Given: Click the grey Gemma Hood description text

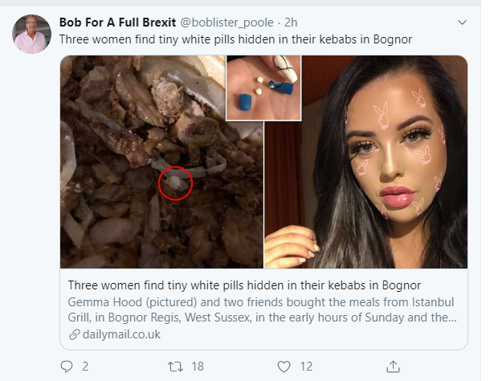Looking at the screenshot, I should tap(262, 309).
